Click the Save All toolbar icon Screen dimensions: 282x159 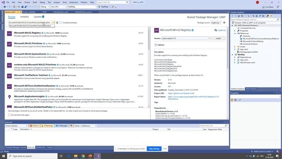tap(26, 7)
